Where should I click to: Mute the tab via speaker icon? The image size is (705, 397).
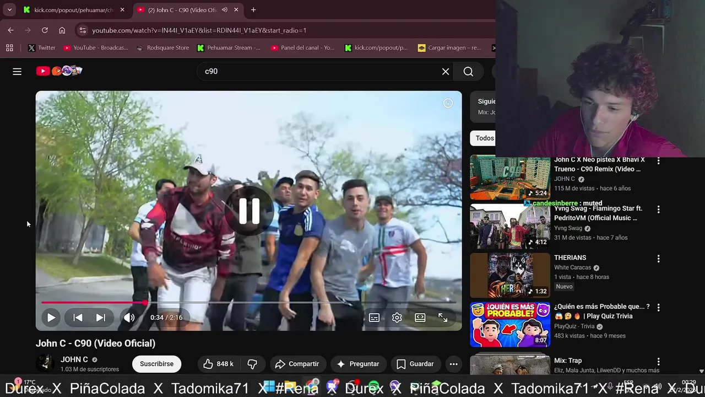224,10
